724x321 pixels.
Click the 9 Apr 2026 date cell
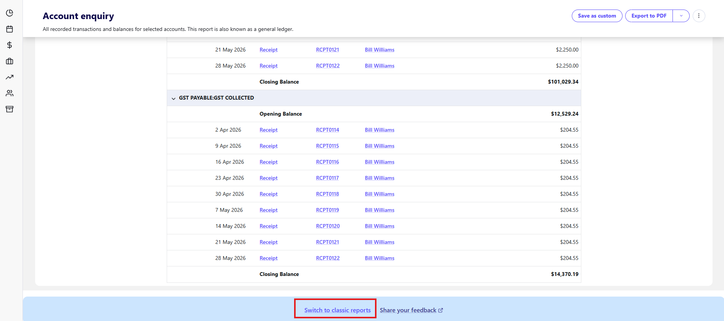pos(228,146)
